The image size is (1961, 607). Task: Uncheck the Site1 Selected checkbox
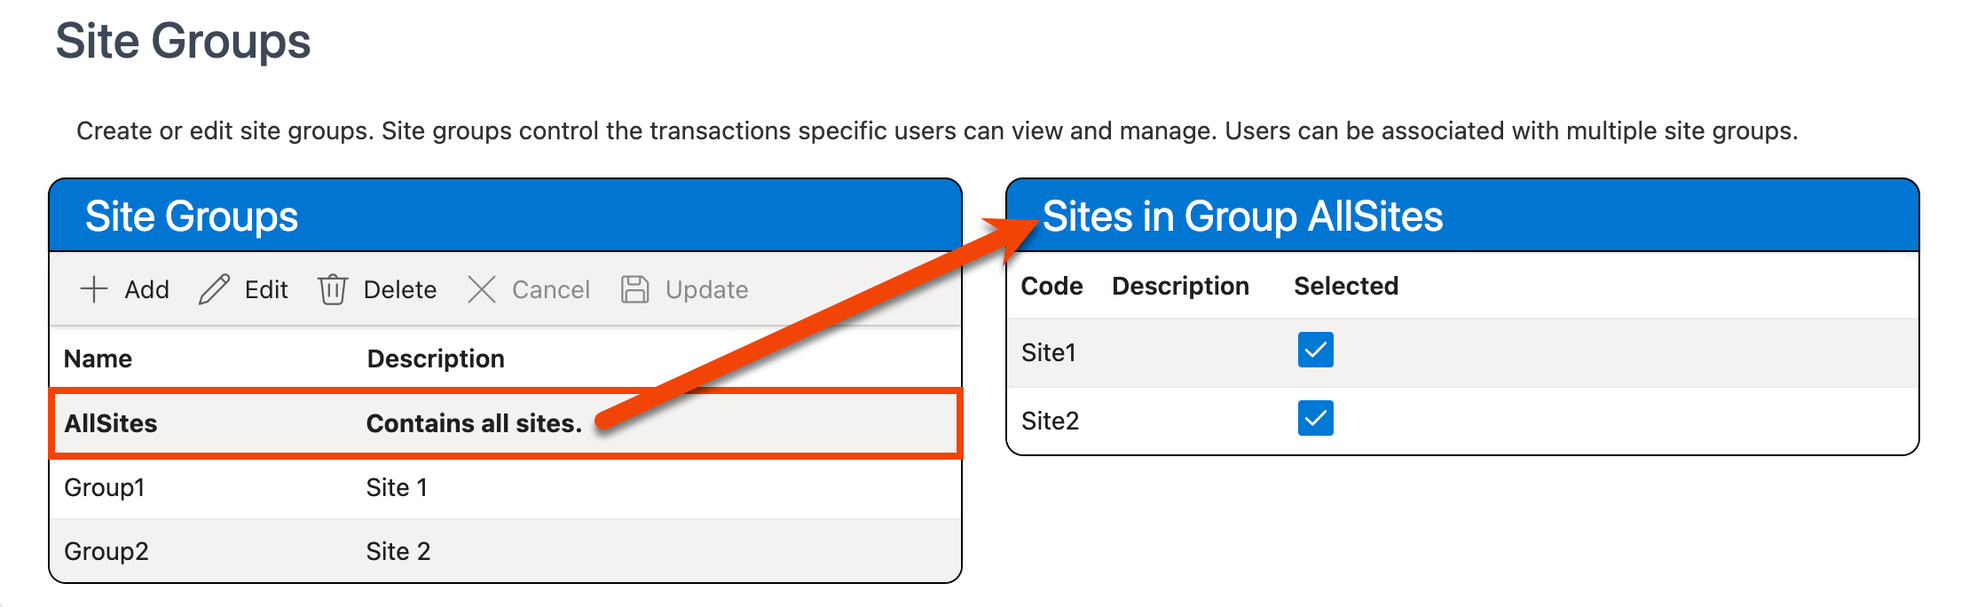pyautogui.click(x=1315, y=350)
